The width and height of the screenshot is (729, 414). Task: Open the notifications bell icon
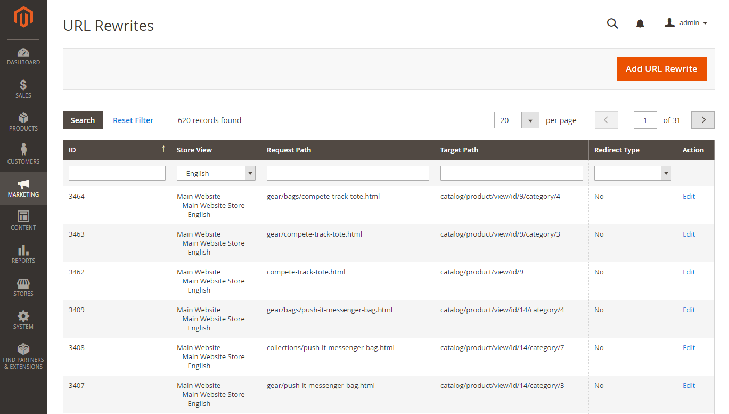[640, 23]
